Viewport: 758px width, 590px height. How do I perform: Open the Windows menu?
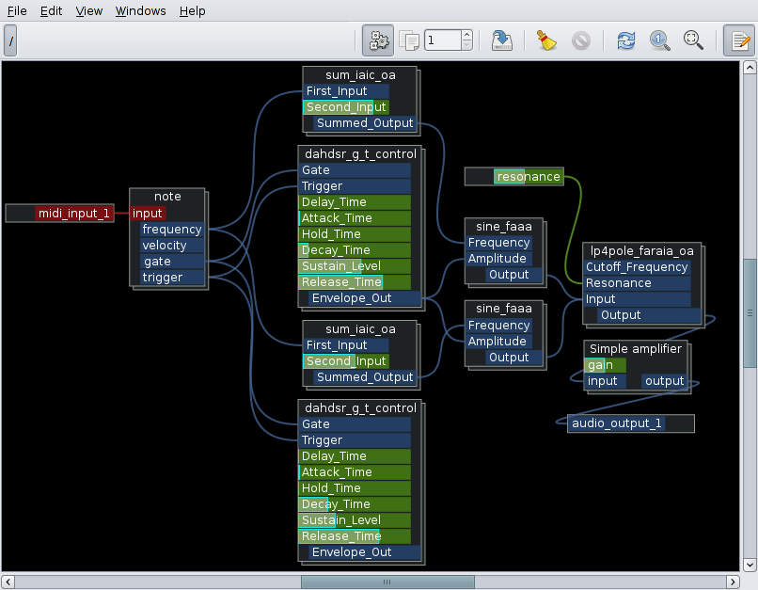pyautogui.click(x=140, y=11)
